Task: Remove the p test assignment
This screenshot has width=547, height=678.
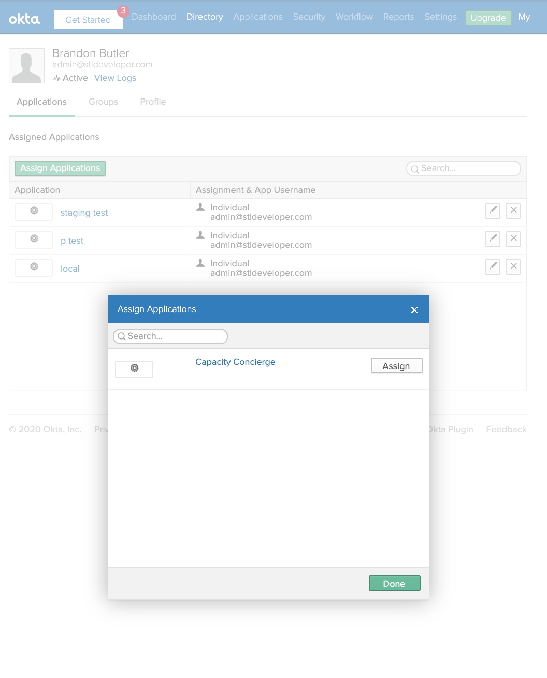Action: tap(513, 238)
